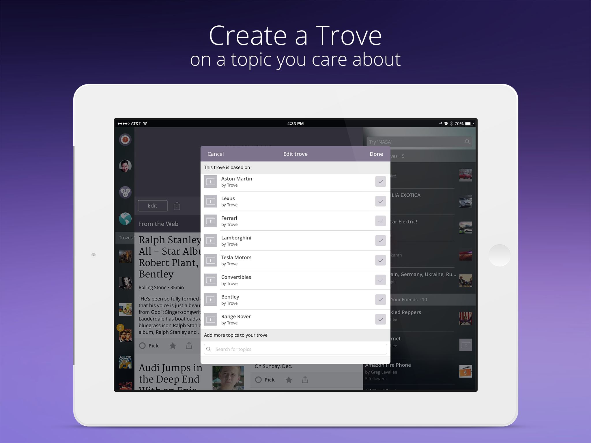
Task: Open the red car trove thumbnail
Action: click(465, 175)
